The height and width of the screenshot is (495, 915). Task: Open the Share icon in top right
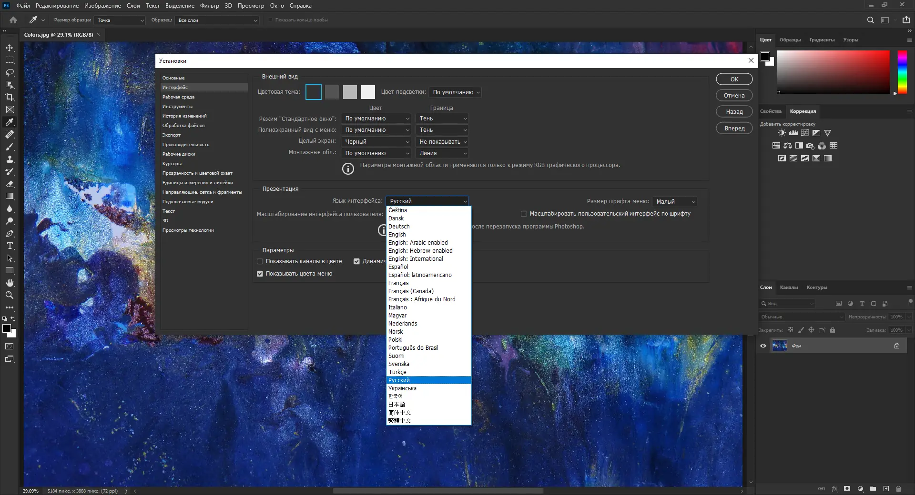coord(906,20)
